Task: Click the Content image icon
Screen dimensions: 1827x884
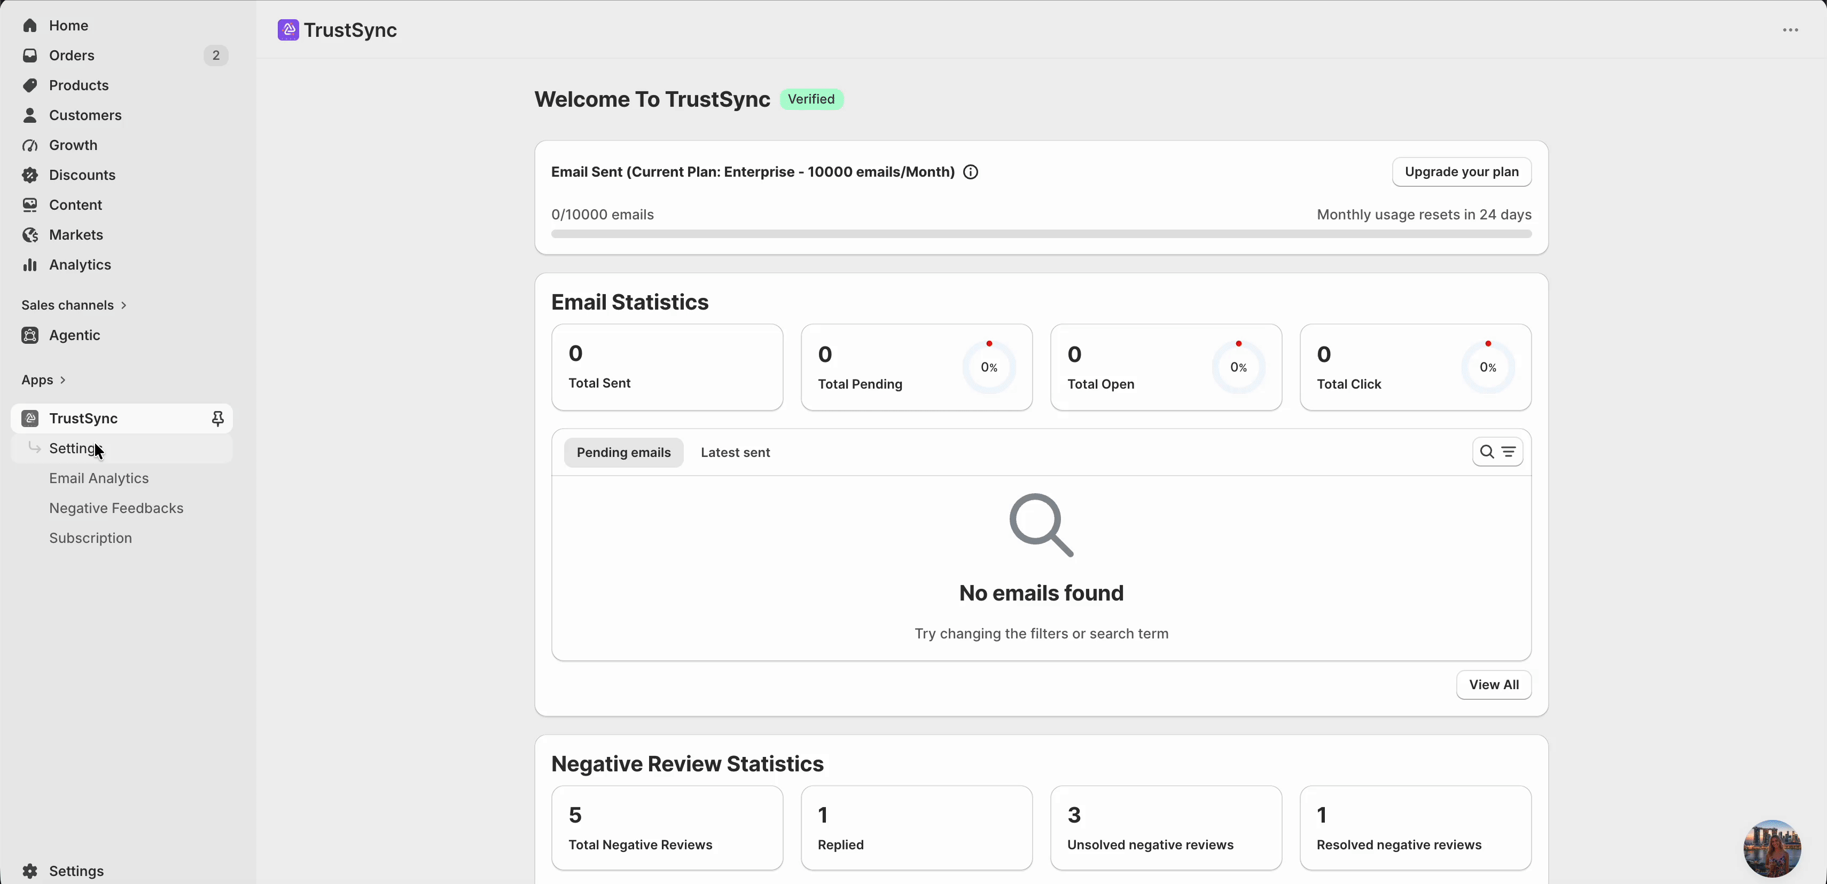Action: (x=30, y=205)
